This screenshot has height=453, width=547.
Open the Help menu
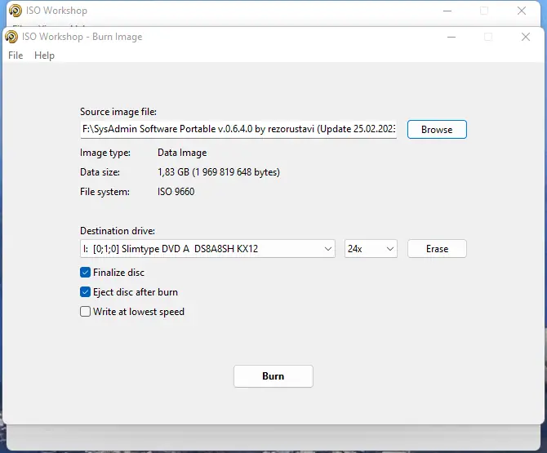pos(44,56)
